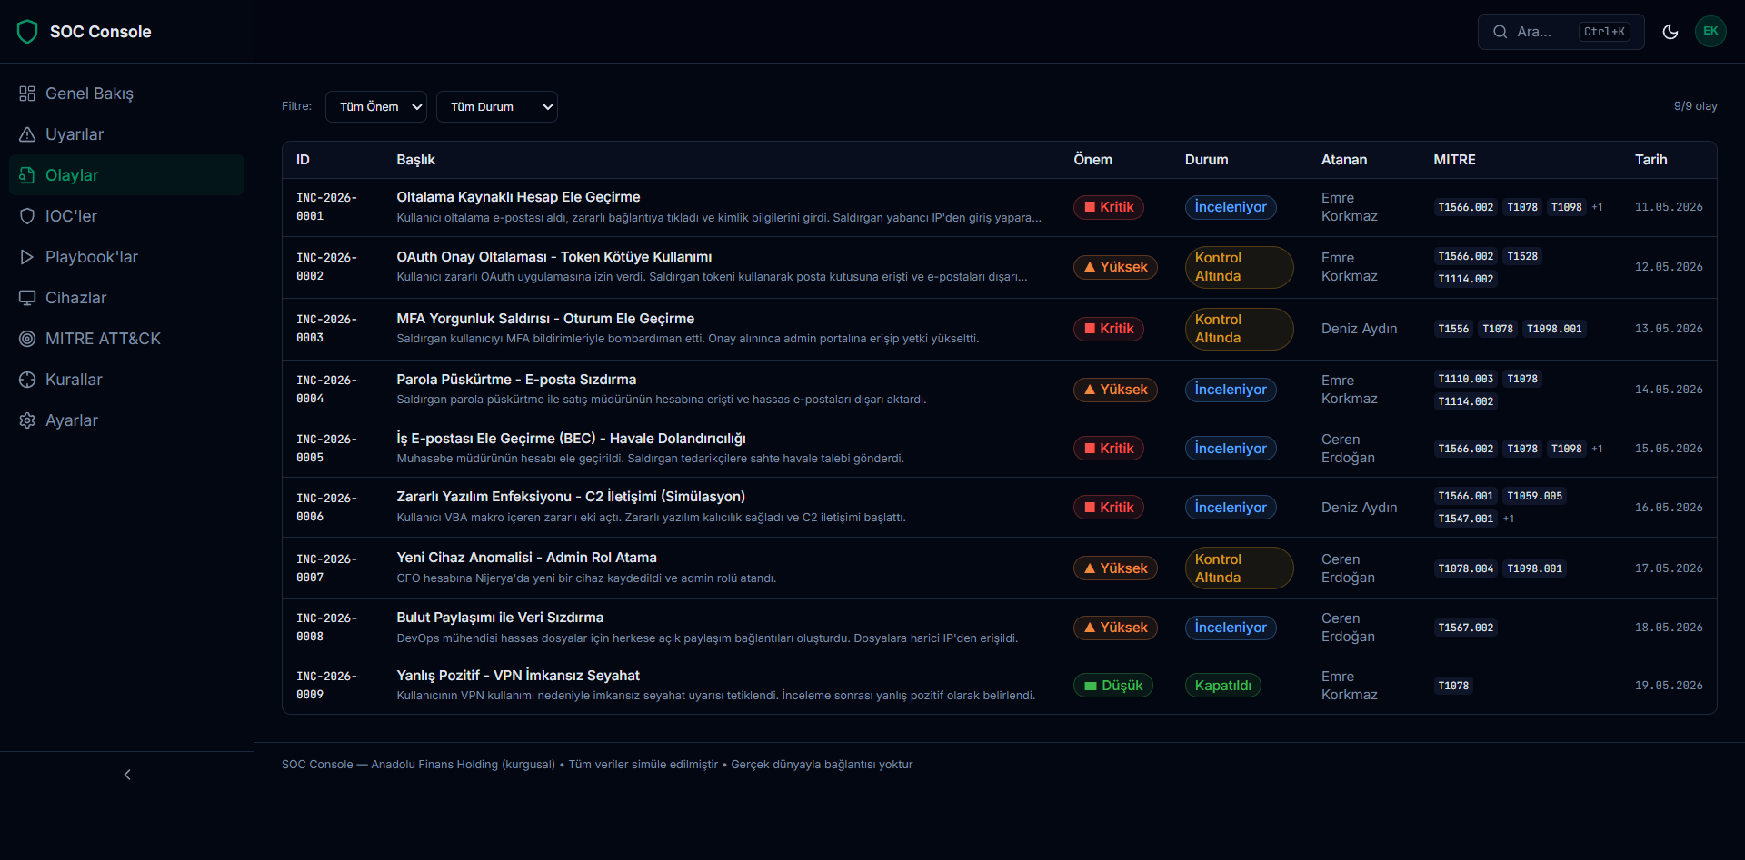Open the MITRE ATT&CK page

pyautogui.click(x=126, y=339)
